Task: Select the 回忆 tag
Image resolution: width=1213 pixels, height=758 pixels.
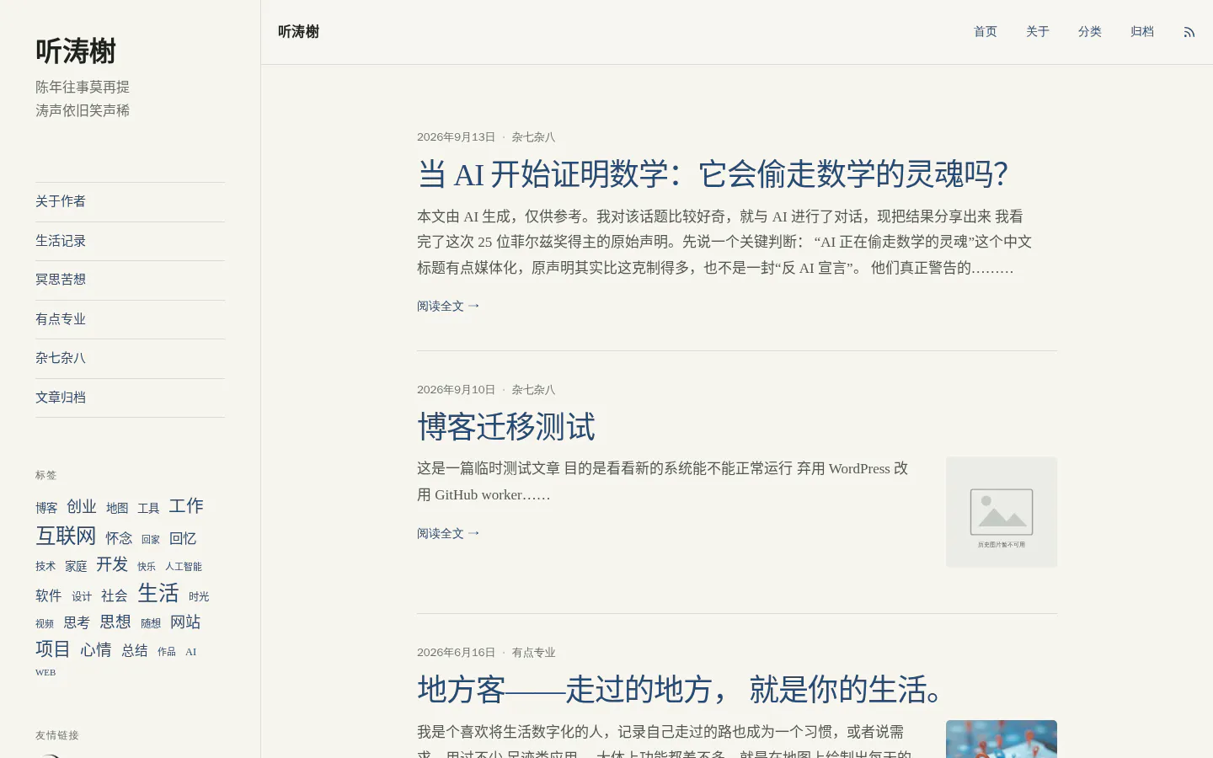Action: pyautogui.click(x=183, y=538)
